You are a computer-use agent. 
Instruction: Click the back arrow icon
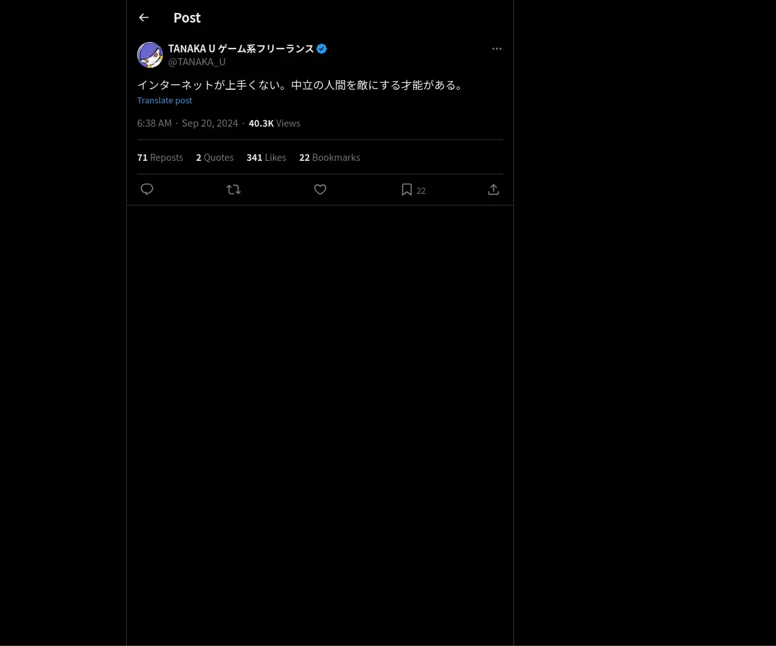(x=144, y=17)
